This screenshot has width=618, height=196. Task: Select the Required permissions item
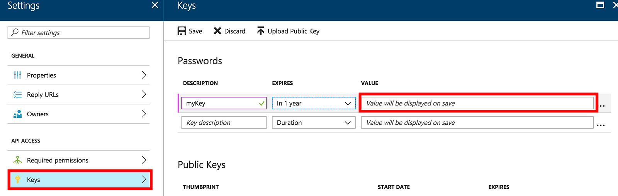click(78, 160)
